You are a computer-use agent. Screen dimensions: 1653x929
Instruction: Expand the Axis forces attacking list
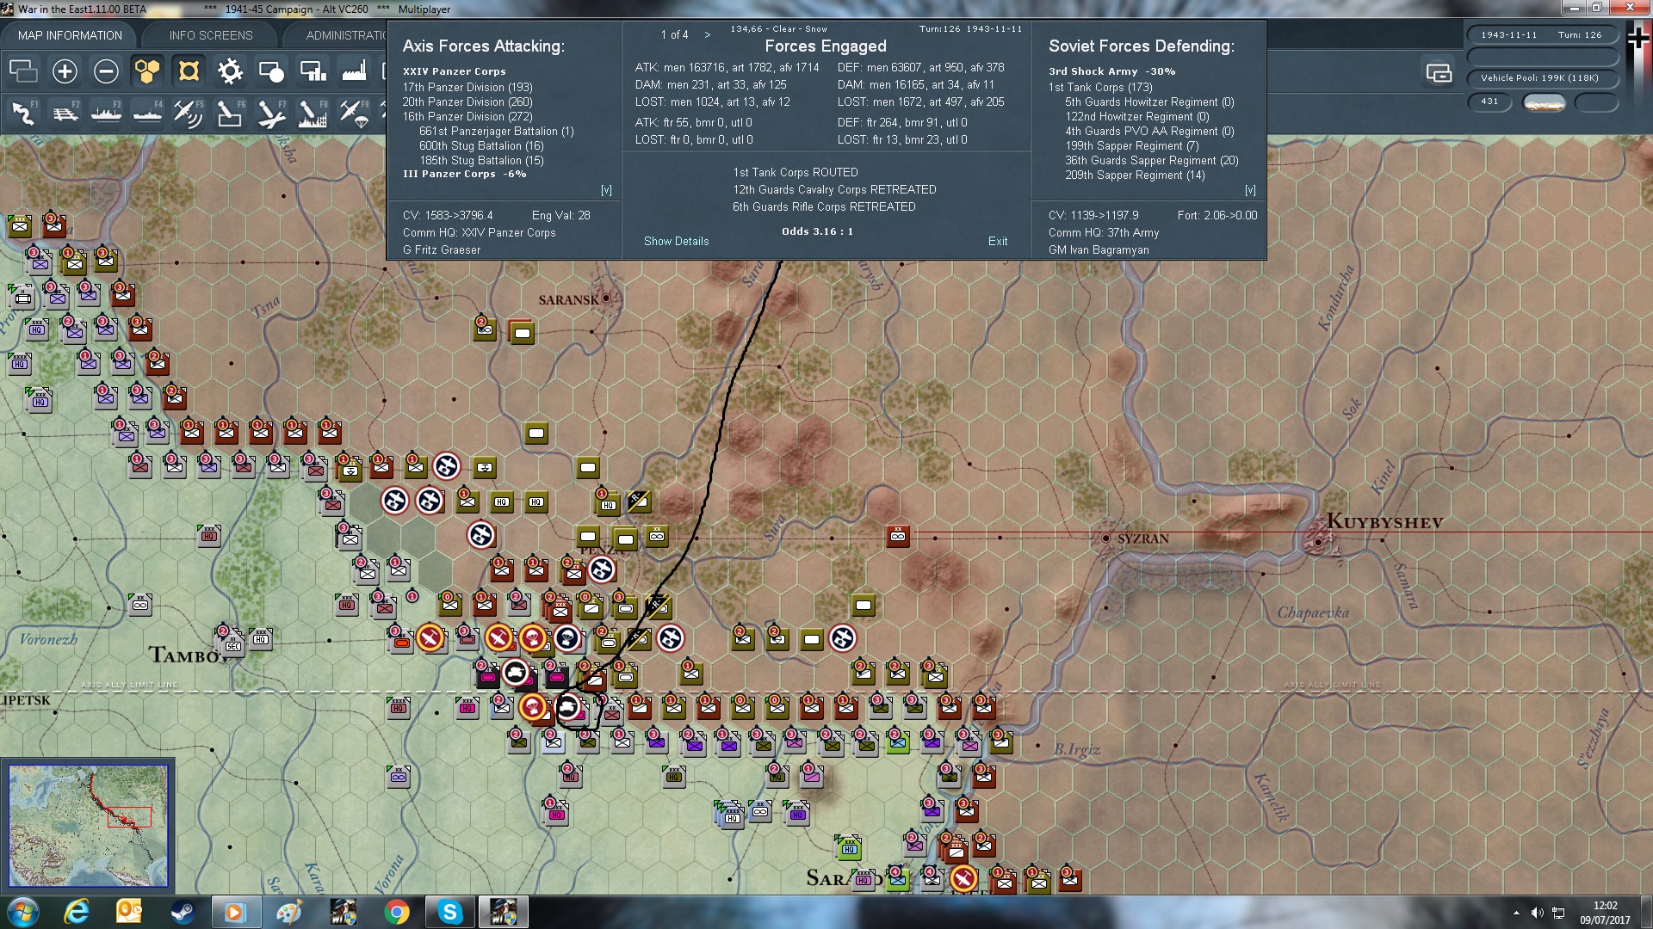coord(606,190)
